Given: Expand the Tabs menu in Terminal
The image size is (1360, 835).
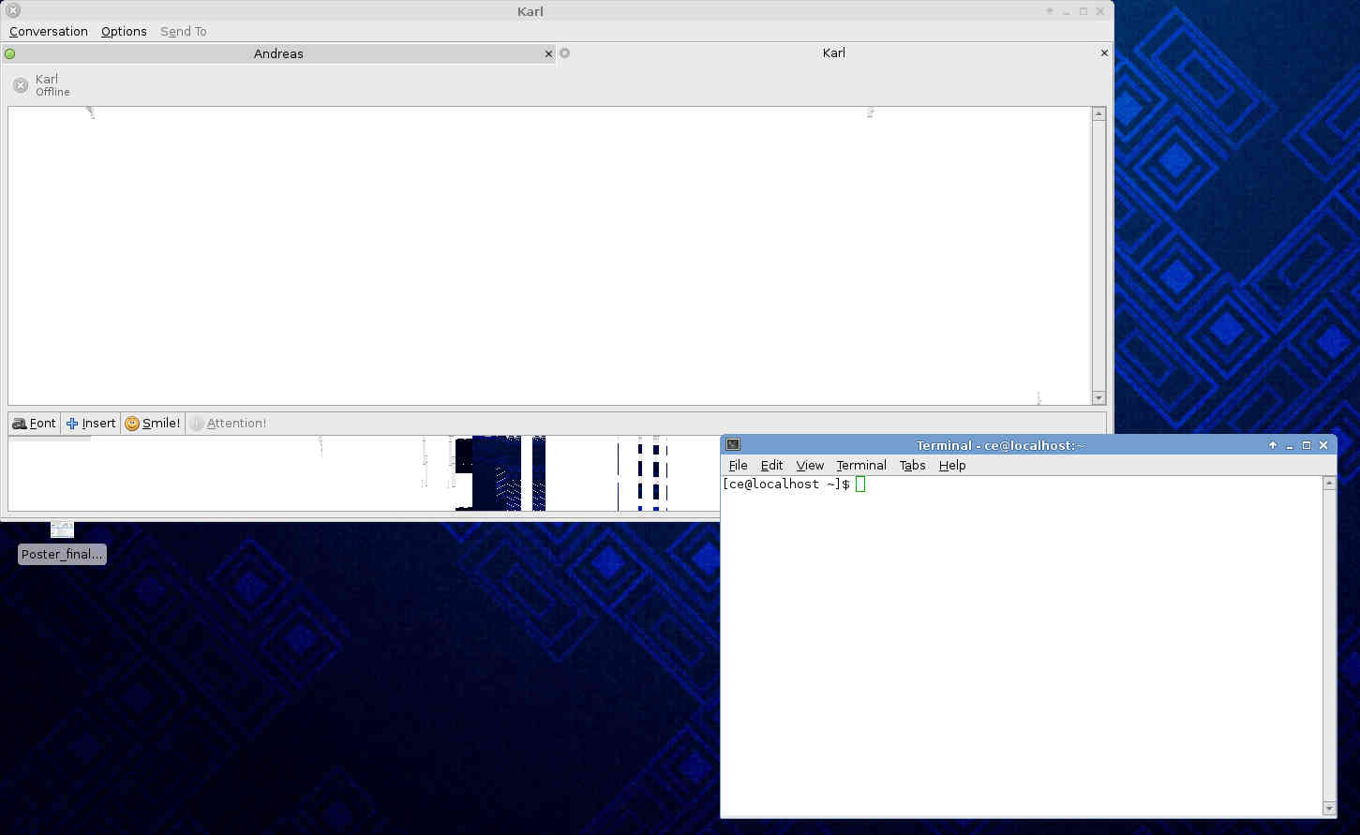Looking at the screenshot, I should pos(912,466).
